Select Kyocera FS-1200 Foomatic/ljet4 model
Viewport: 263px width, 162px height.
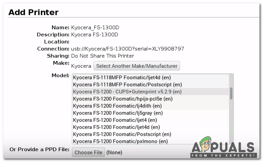(151, 120)
